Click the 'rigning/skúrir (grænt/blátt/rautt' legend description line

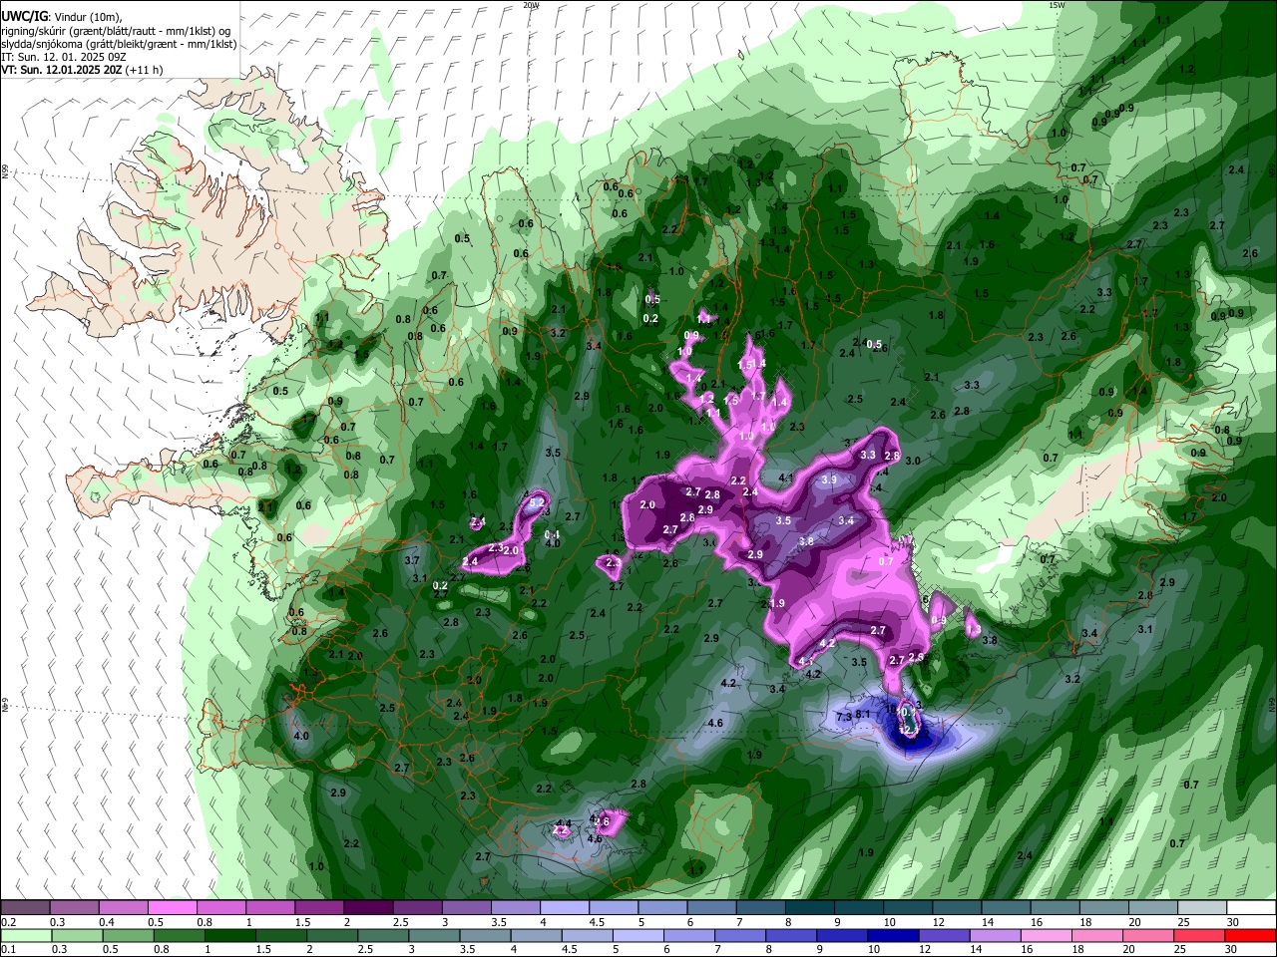[x=118, y=31]
